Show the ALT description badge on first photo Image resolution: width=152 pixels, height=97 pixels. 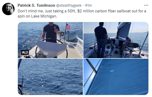(x=25, y=52)
